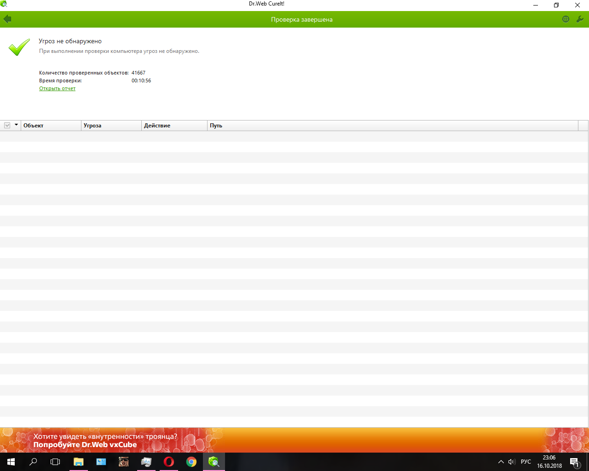The height and width of the screenshot is (471, 589).
Task: Click the Dr.Web CureIt title bar icon
Action: pyautogui.click(x=4, y=4)
